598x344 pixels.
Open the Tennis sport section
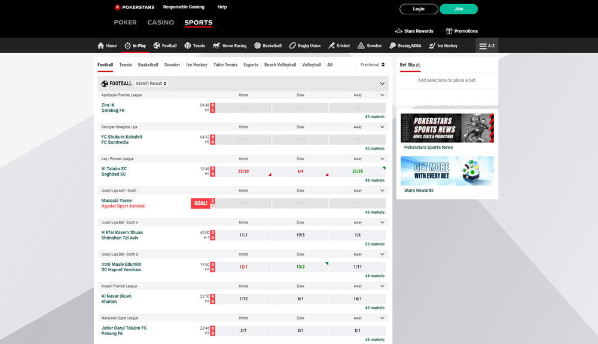[x=195, y=45]
